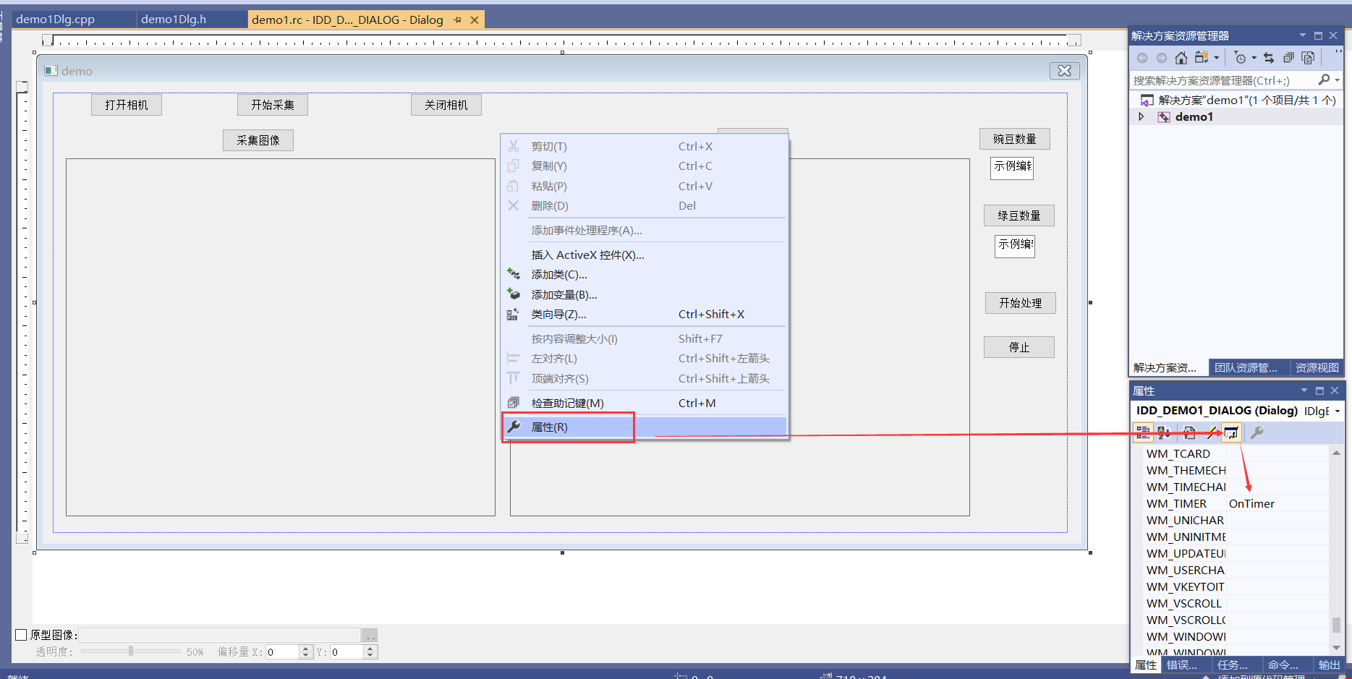Click the 打开相机 button in the dialog

[126, 104]
